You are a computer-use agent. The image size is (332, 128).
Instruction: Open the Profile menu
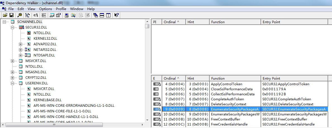(61, 9)
